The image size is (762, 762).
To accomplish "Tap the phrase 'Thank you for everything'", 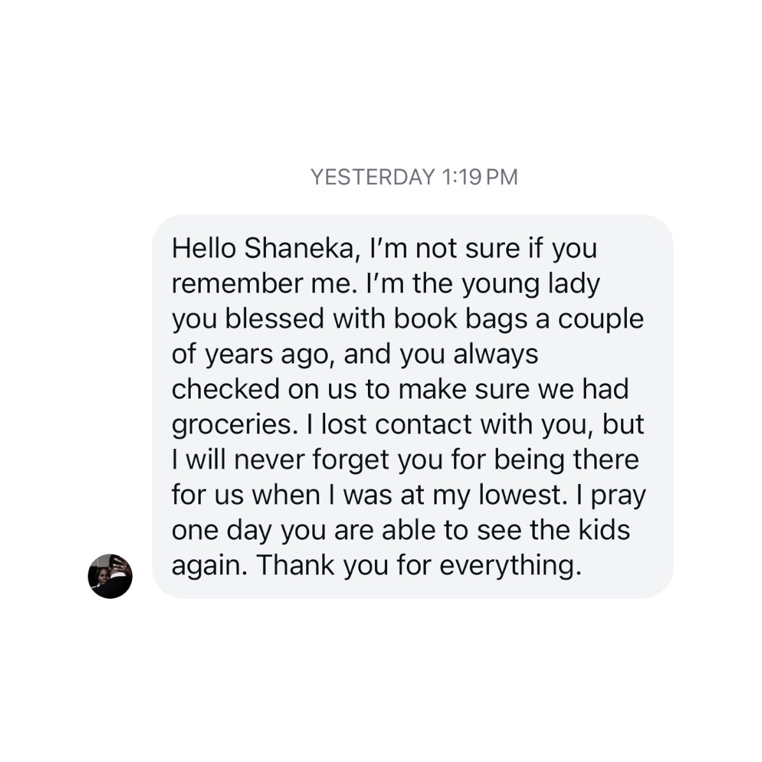I will tap(418, 565).
